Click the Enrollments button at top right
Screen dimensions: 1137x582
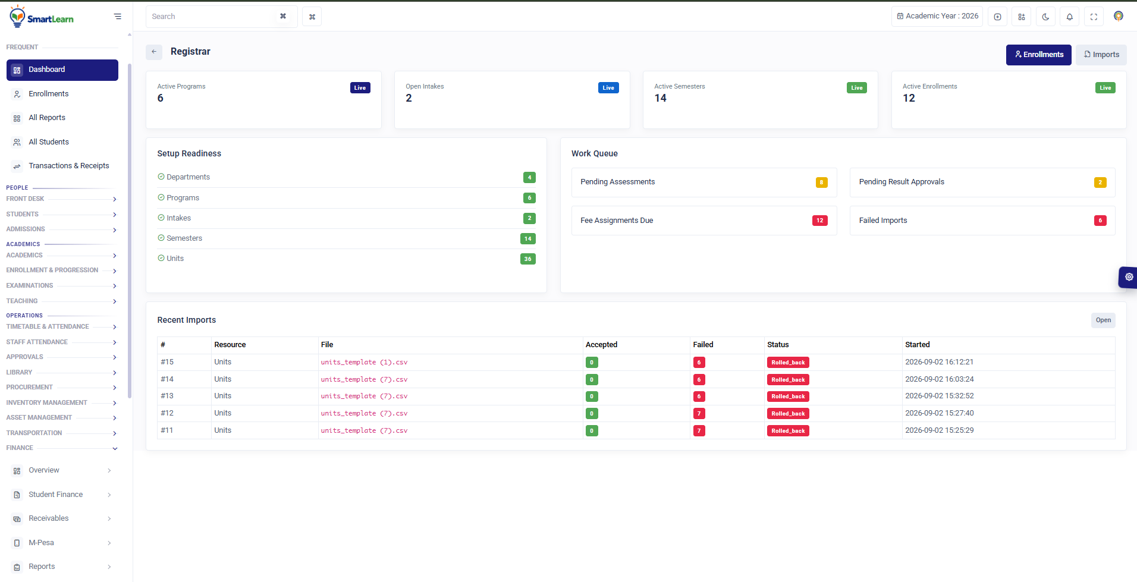point(1038,55)
